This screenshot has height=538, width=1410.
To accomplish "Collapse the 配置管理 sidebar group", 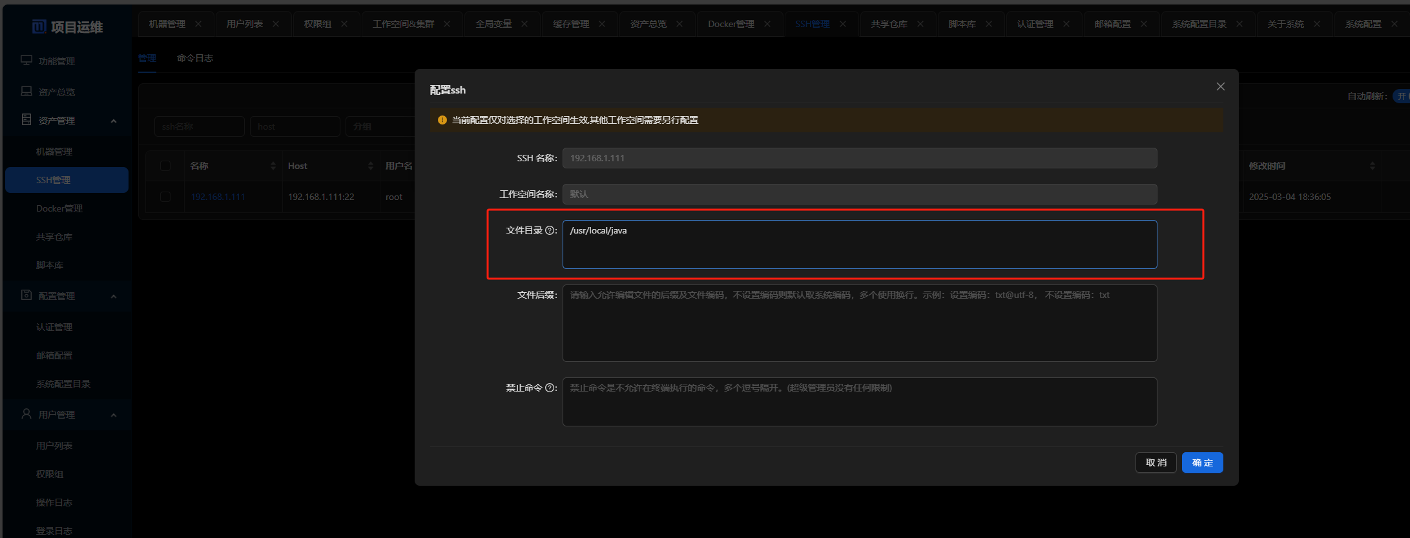I will pos(114,296).
